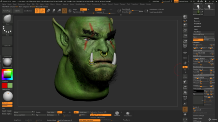Click the Scroll canvas icon

pos(185,25)
